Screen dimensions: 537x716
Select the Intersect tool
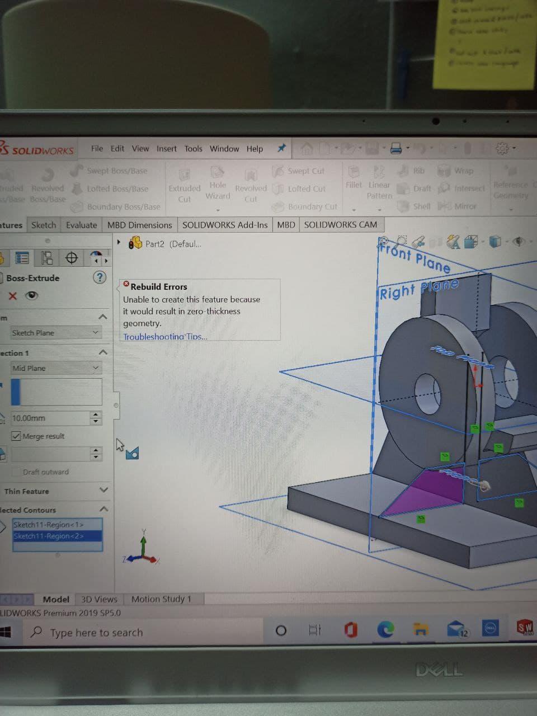point(461,188)
